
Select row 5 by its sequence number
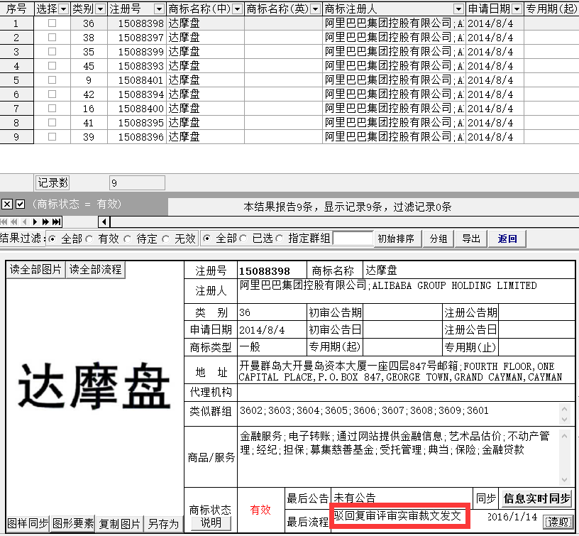click(x=16, y=80)
